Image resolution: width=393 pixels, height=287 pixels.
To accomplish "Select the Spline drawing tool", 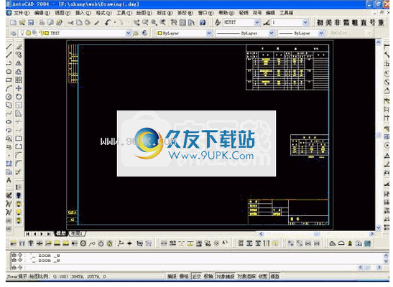I will pyautogui.click(x=9, y=113).
